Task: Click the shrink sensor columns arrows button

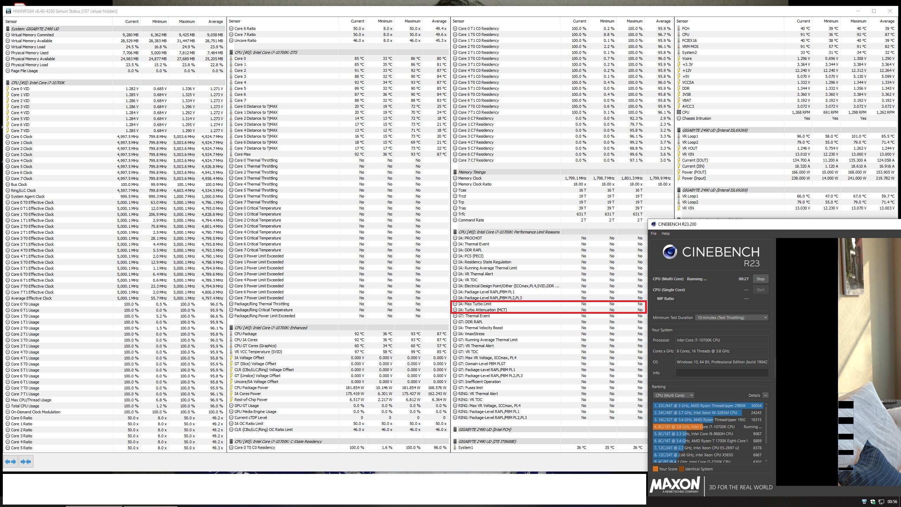Action: 26,462
